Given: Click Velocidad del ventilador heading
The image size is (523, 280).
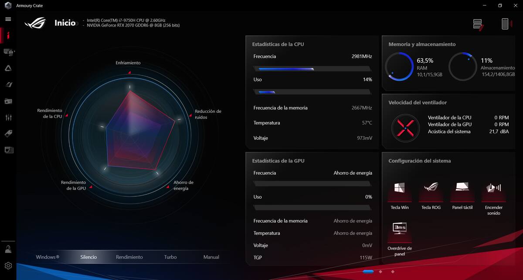Looking at the screenshot, I should tap(418, 103).
